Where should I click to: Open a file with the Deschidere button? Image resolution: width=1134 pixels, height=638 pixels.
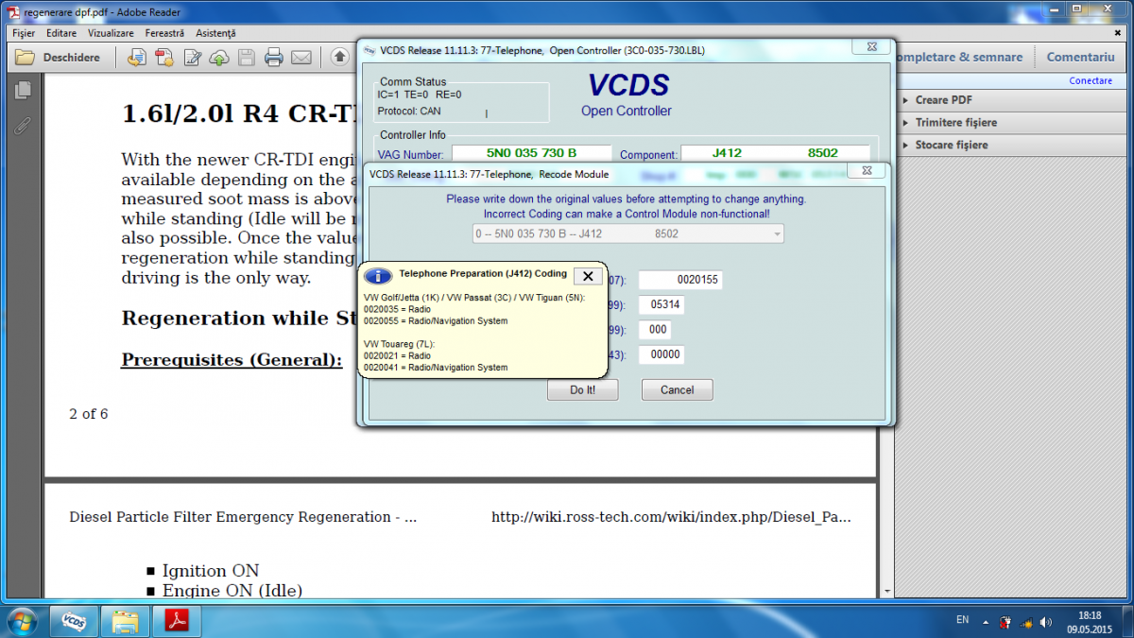pyautogui.click(x=59, y=58)
